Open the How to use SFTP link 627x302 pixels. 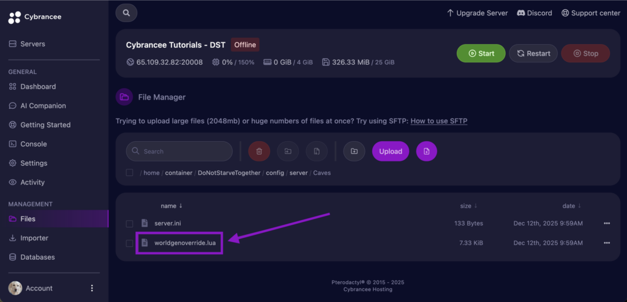pos(438,121)
